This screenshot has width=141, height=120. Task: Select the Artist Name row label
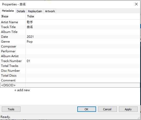(x=10, y=22)
